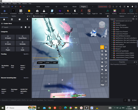
Task: Open the Lux Assistant plugin
Action: click(60, 12)
